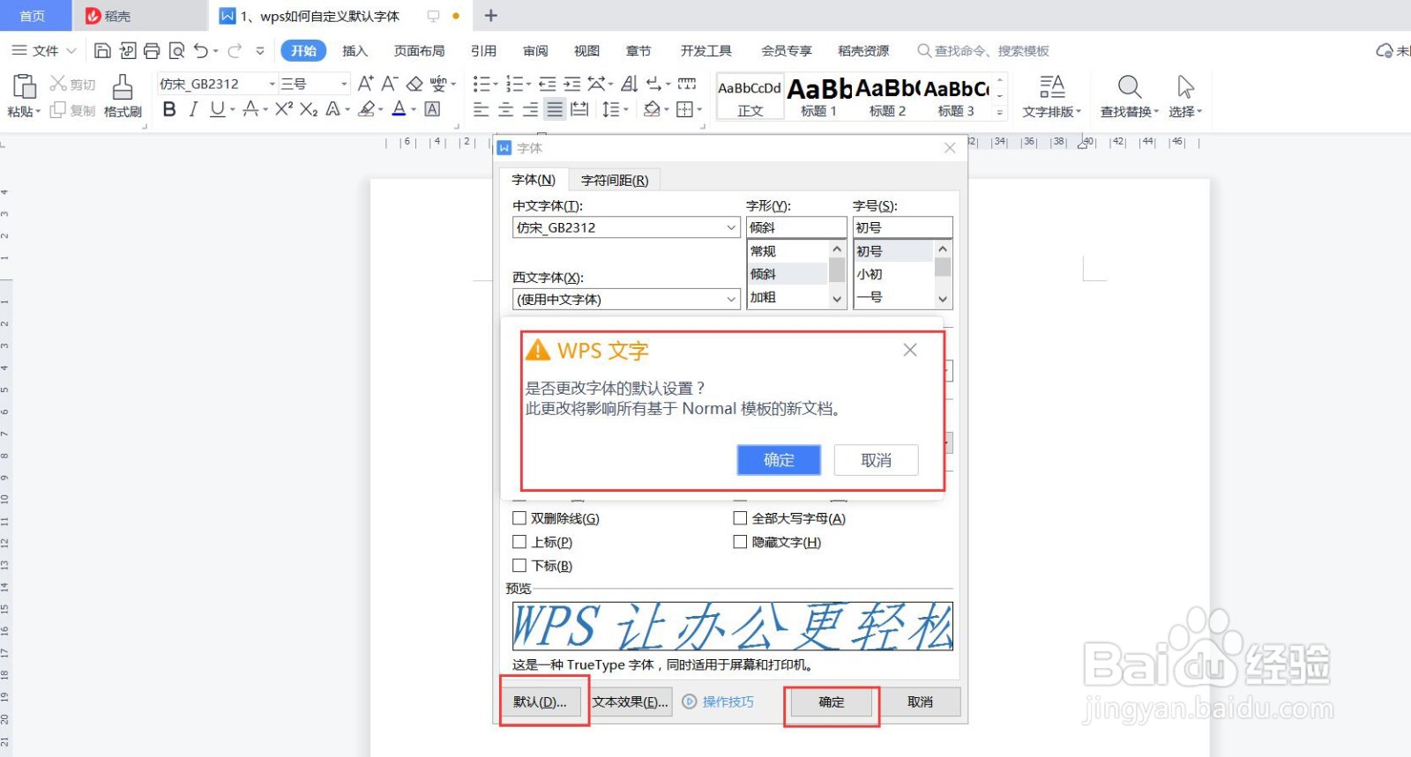Image resolution: width=1411 pixels, height=757 pixels.
Task: Open the Paste options dropdown arrow
Action: 38,112
